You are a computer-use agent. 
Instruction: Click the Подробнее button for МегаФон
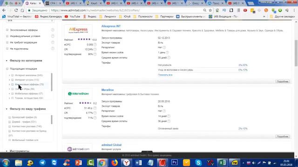[x=283, y=136]
